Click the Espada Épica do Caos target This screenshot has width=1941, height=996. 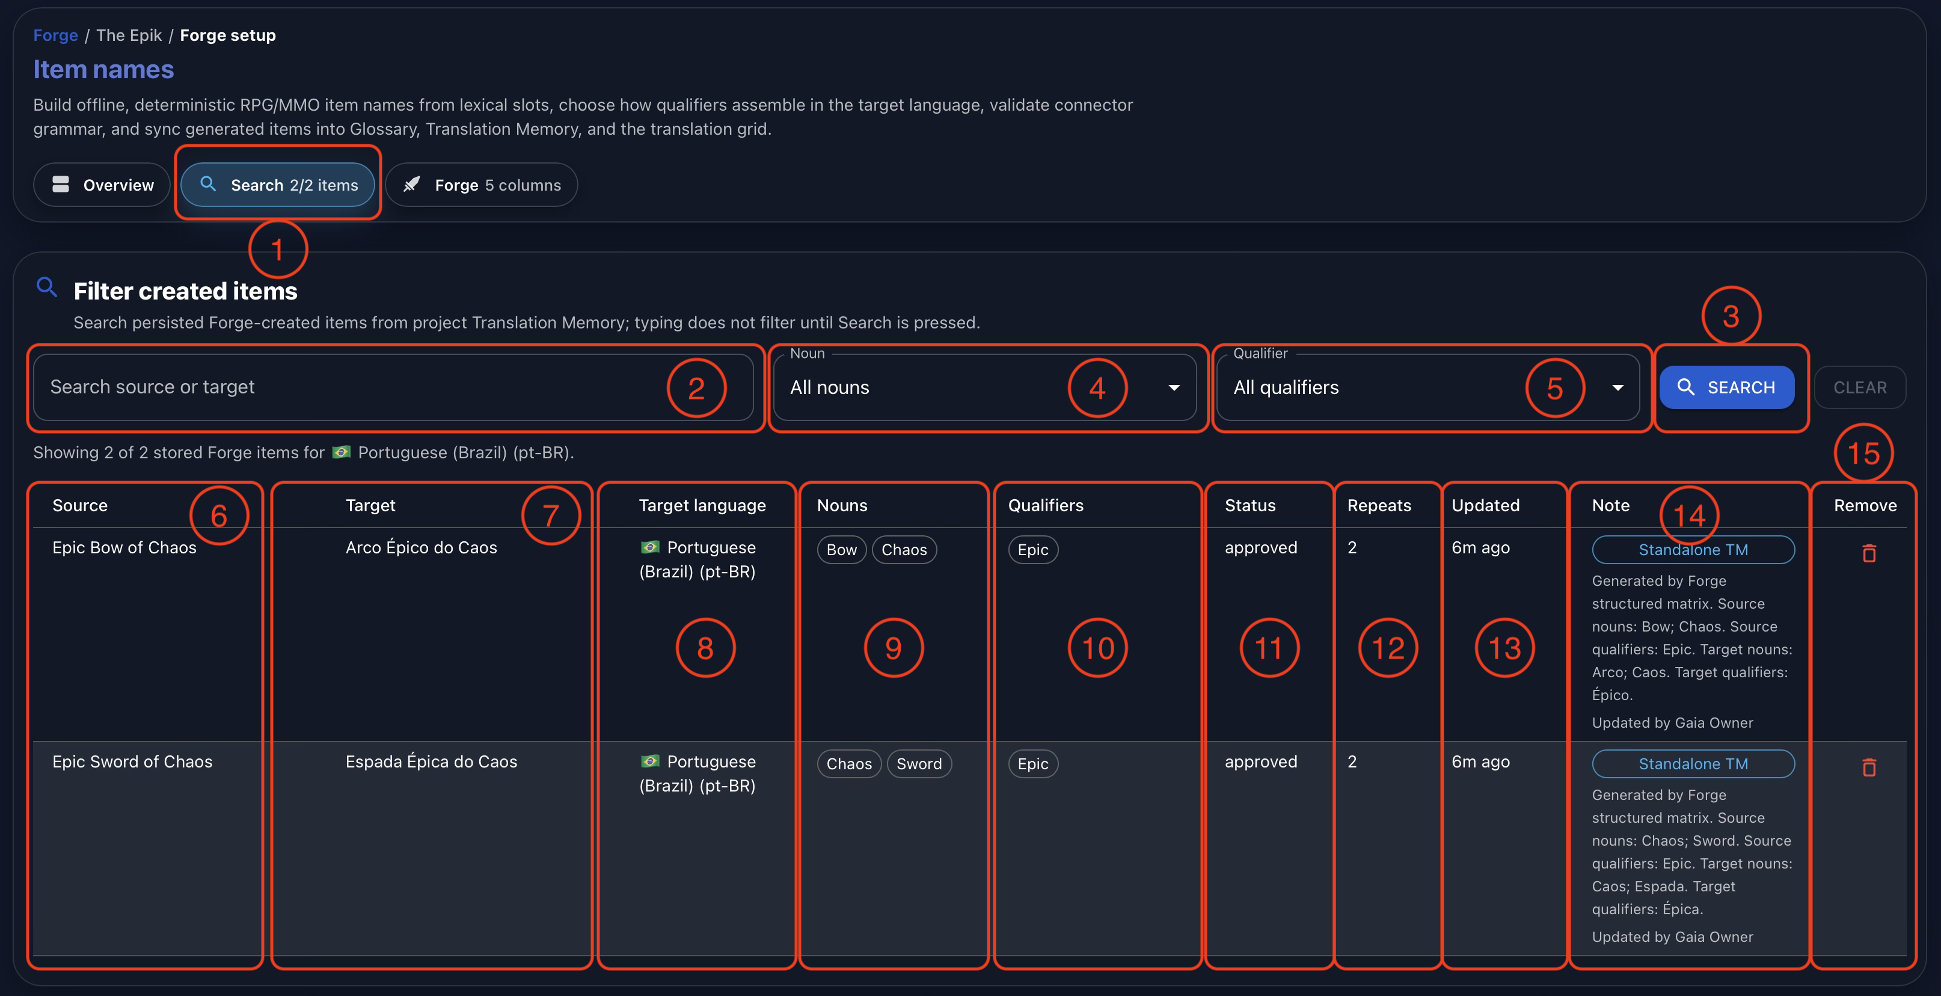[x=431, y=761]
